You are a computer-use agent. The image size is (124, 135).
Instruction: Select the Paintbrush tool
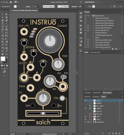point(6,26)
